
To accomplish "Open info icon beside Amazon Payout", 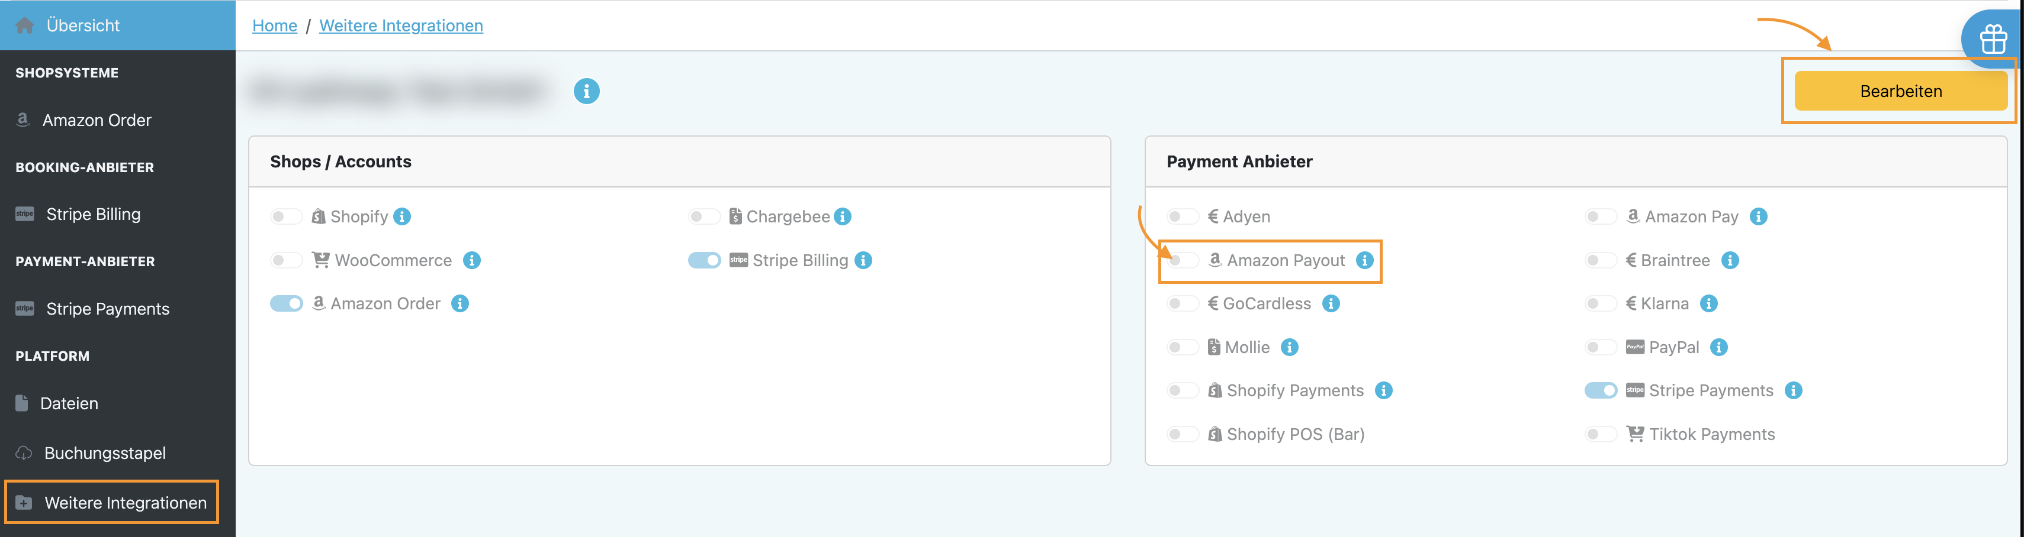I will point(1365,260).
